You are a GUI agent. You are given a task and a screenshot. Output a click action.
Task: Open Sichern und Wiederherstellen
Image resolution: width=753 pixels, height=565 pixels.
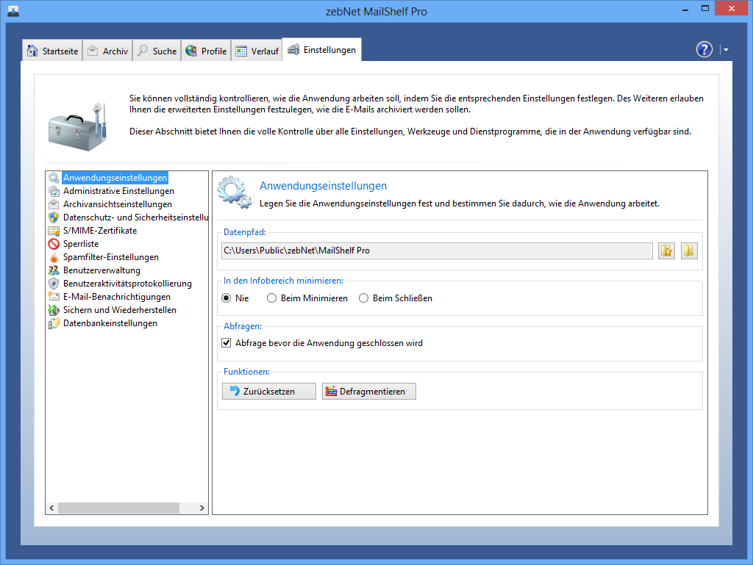click(x=120, y=310)
